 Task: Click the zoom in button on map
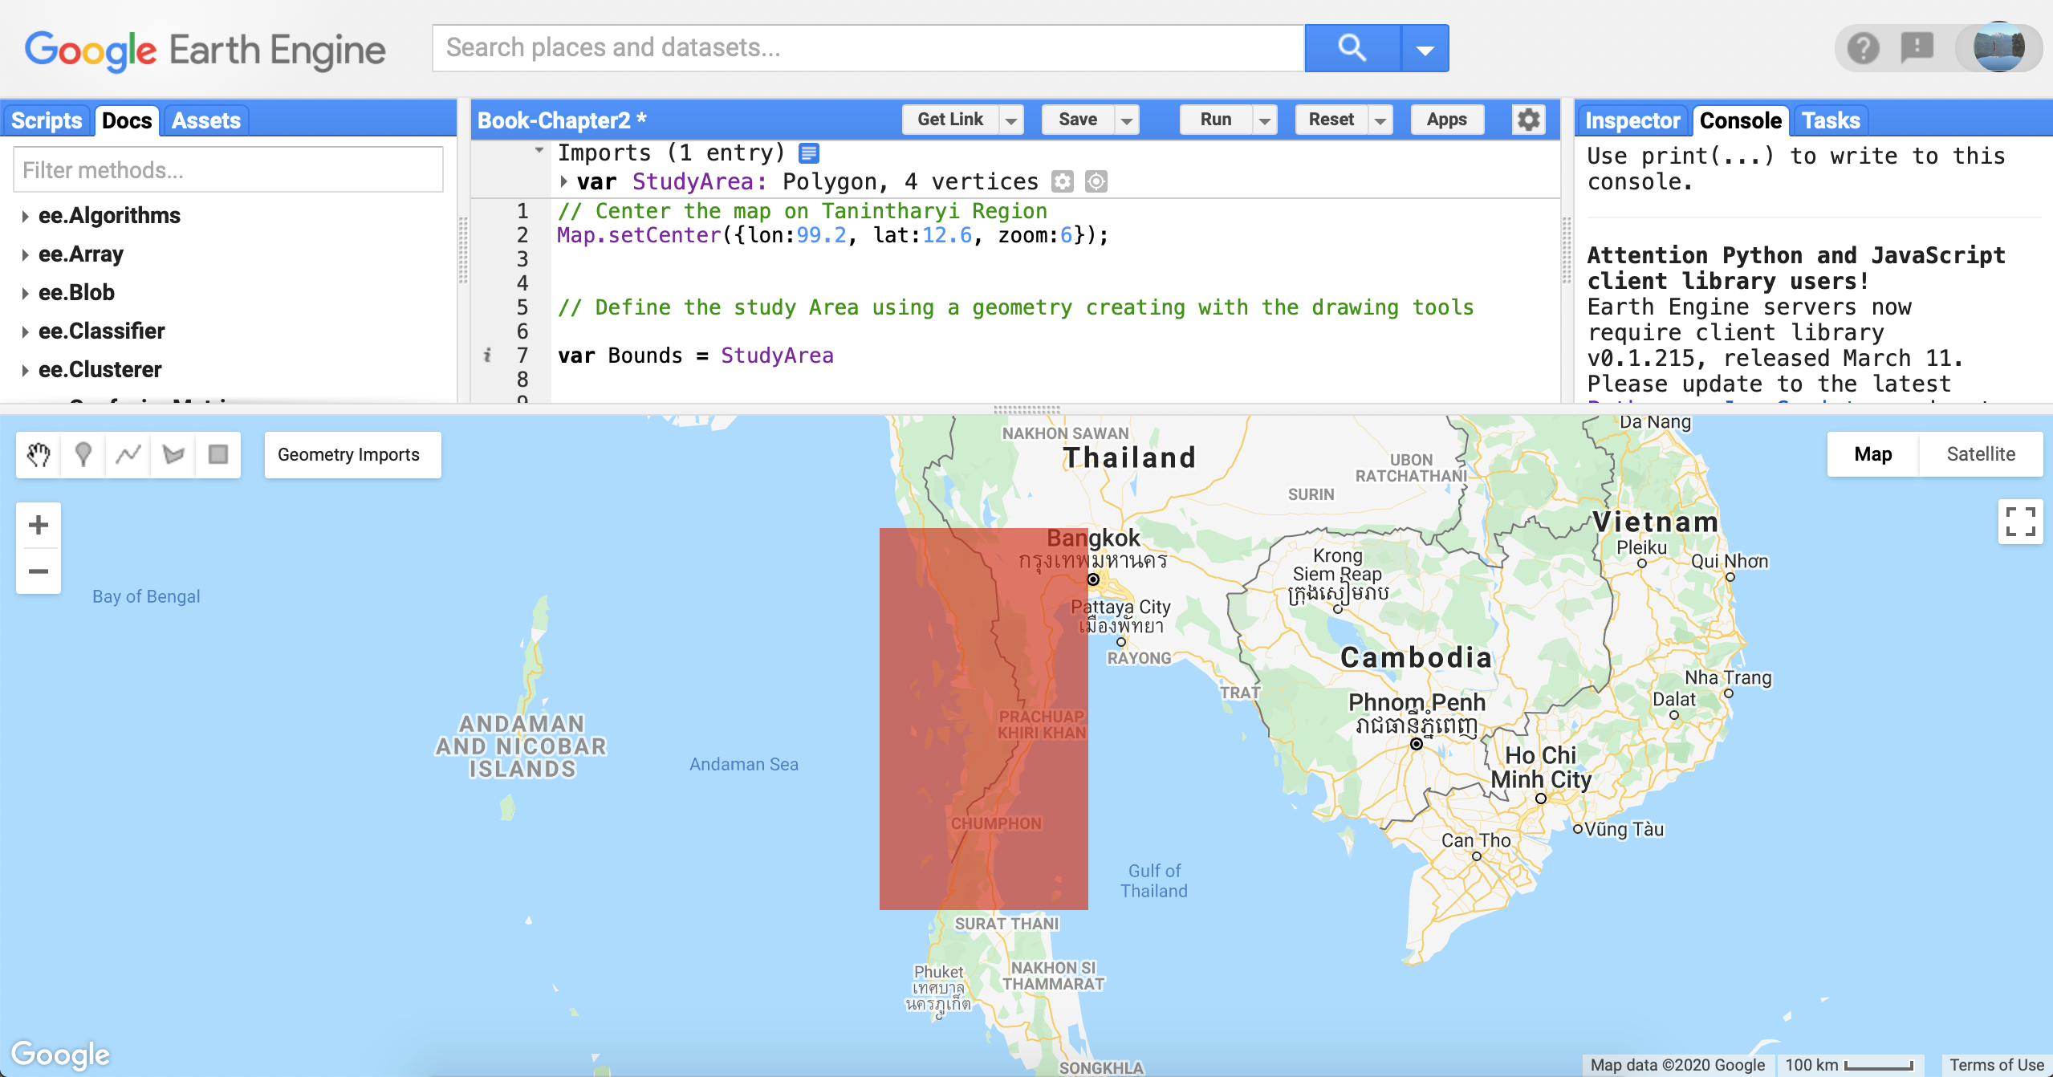[37, 524]
